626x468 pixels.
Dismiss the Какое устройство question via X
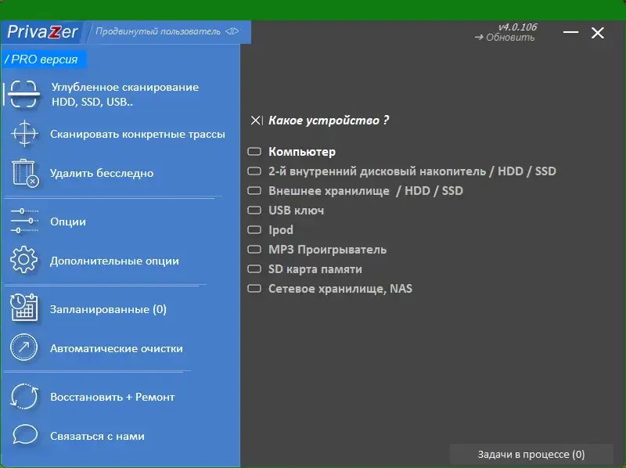point(255,120)
